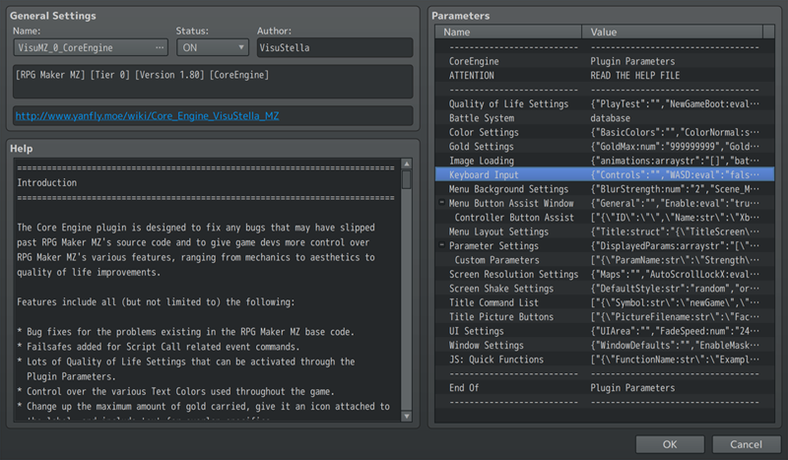
Task: Select the Controller Button Assist child row
Action: point(514,218)
